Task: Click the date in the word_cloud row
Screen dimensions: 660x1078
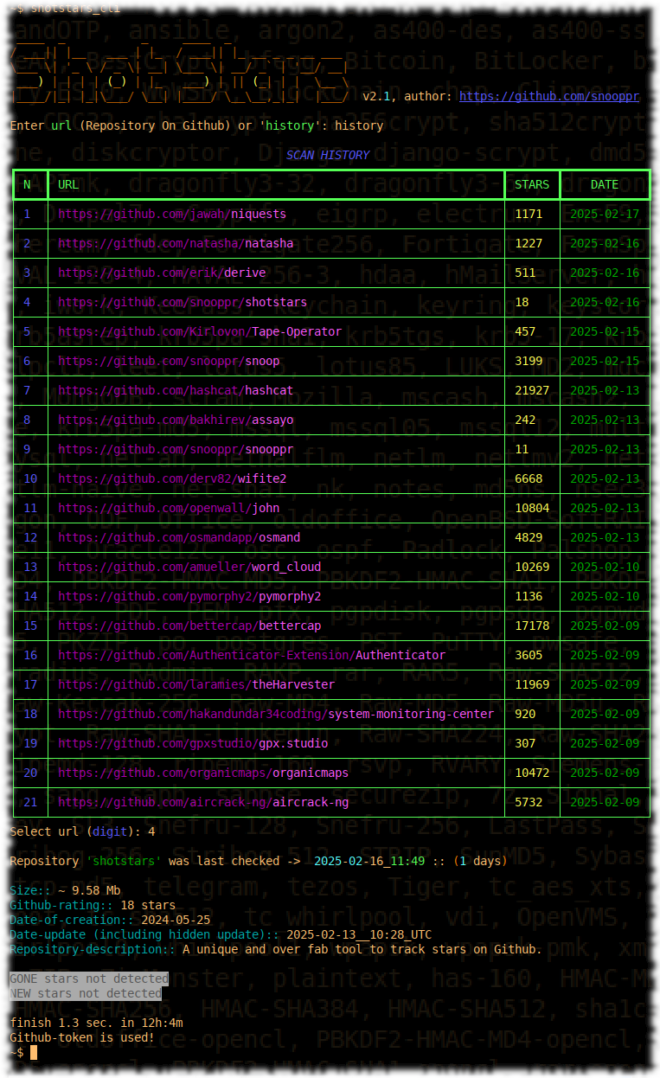Action: tap(605, 567)
